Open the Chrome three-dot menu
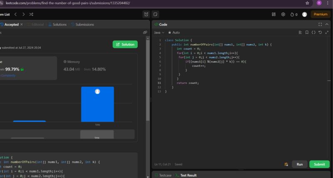 point(328,3)
